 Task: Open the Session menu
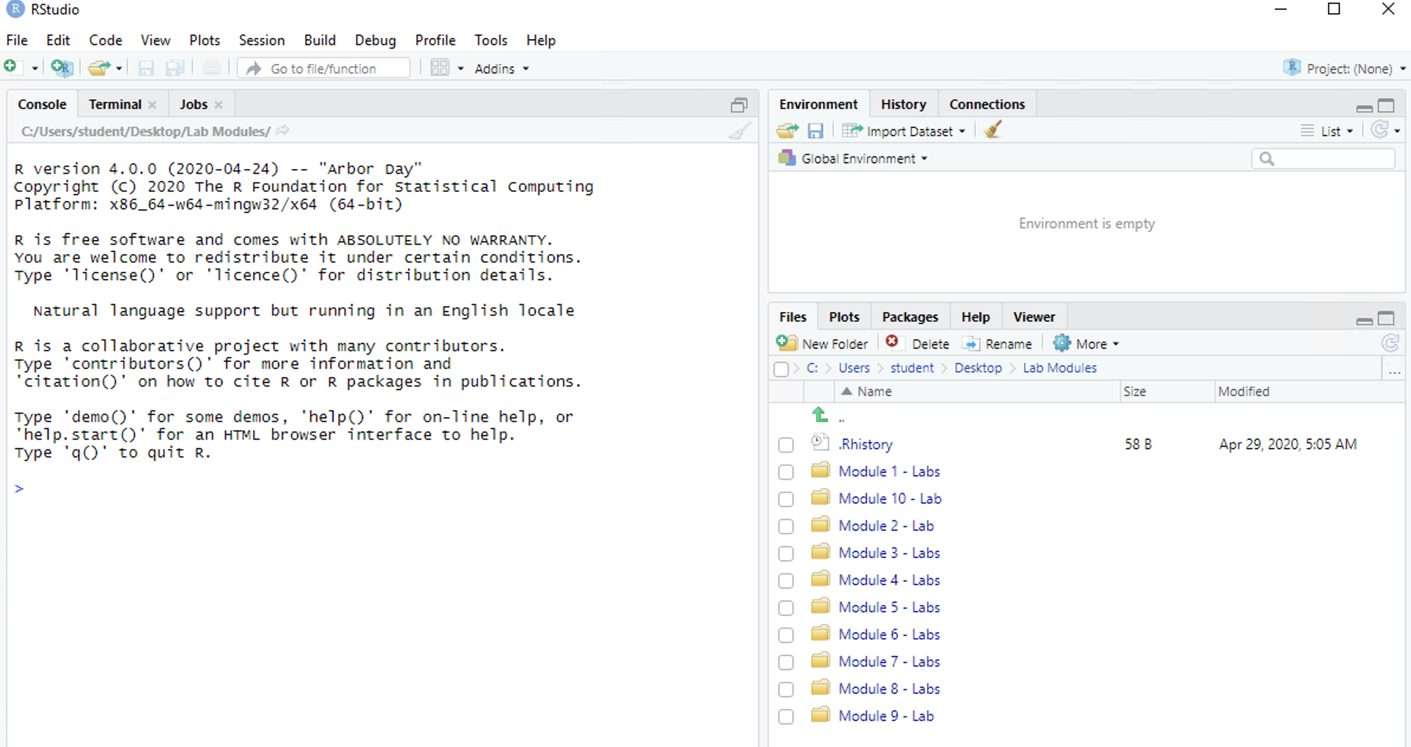[x=261, y=40]
